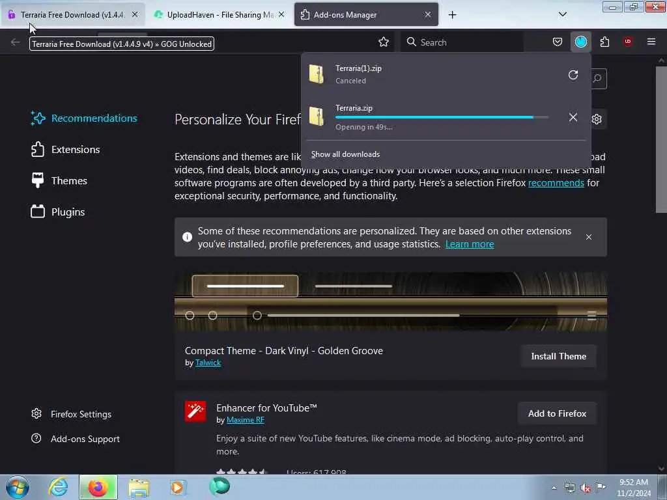This screenshot has width=667, height=500.
Task: Show hidden system tray icons
Action: (x=554, y=488)
